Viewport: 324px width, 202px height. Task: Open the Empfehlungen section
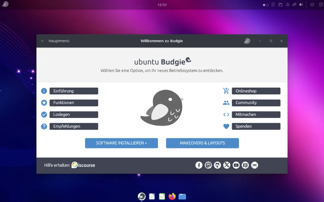click(74, 126)
